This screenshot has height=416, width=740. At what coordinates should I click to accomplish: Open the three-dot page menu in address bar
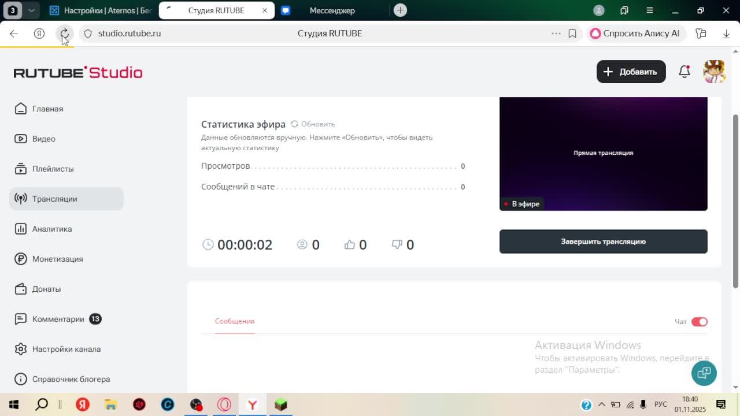(x=556, y=34)
